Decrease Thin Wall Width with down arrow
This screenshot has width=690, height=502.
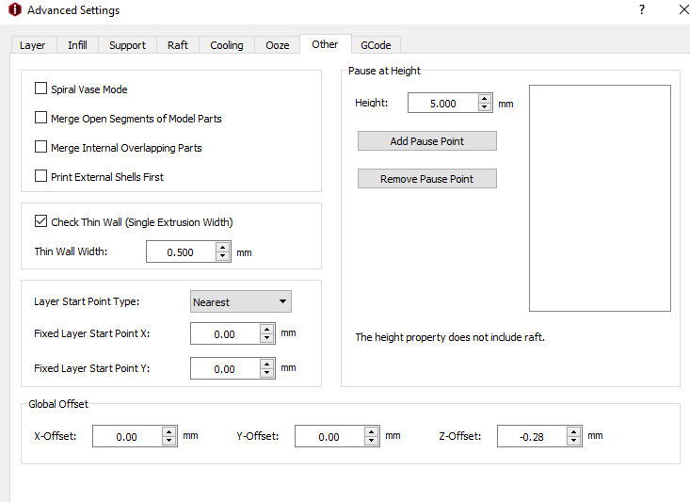tap(223, 257)
